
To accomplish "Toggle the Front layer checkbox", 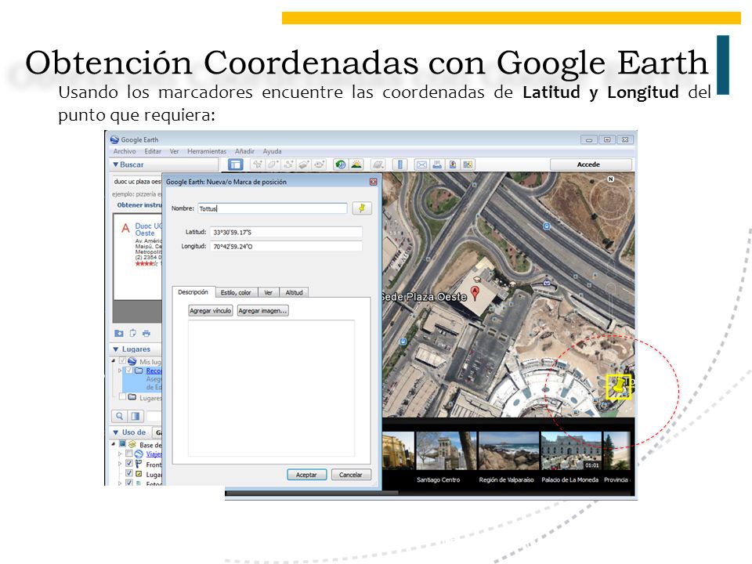I will point(129,463).
